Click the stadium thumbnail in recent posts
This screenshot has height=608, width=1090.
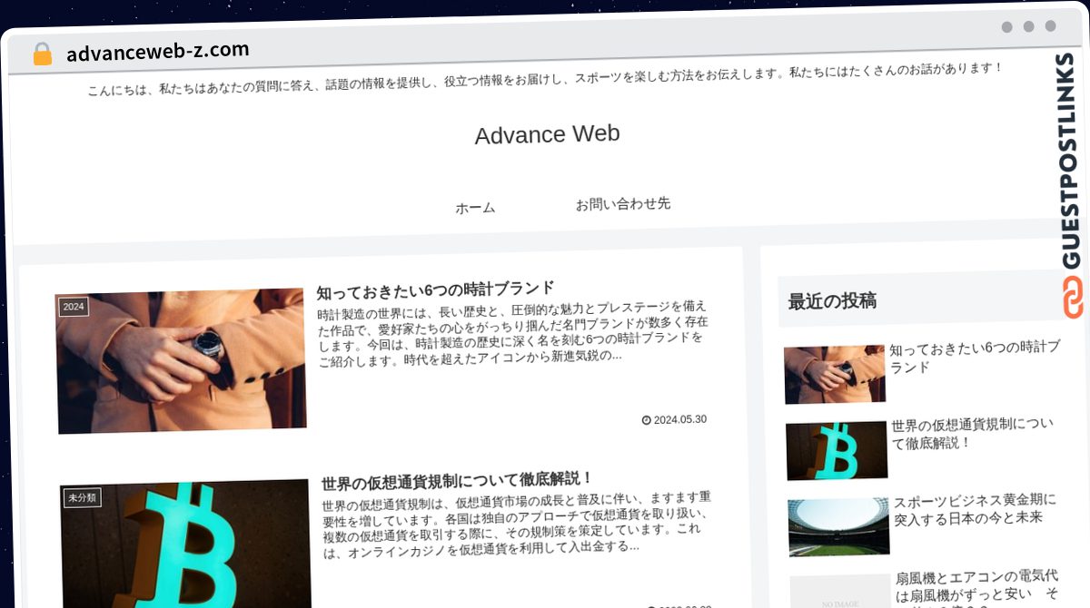[839, 526]
